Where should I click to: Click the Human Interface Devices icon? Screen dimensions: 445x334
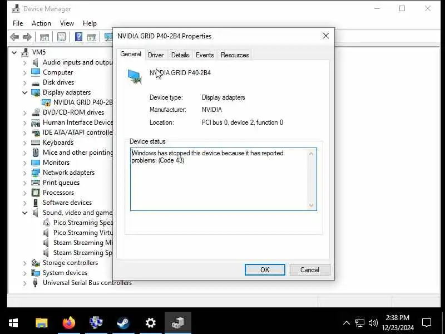point(36,122)
